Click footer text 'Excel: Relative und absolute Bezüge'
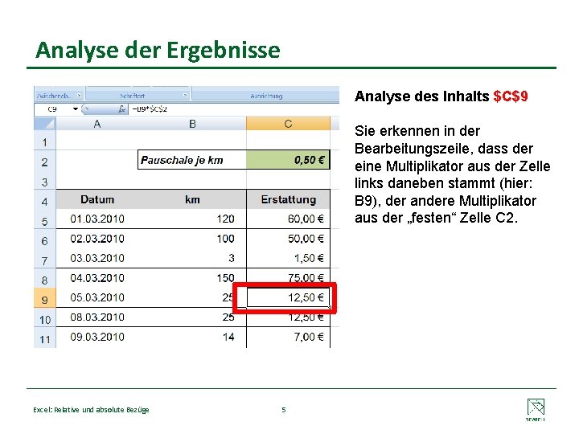 [91, 410]
